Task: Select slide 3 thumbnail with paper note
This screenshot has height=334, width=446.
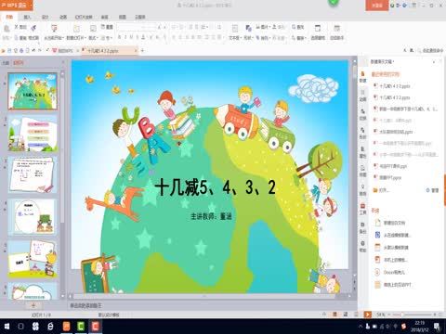Action: click(x=33, y=175)
